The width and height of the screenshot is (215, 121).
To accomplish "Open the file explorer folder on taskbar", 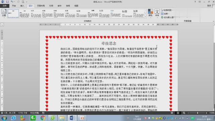I will (x=62, y=118).
